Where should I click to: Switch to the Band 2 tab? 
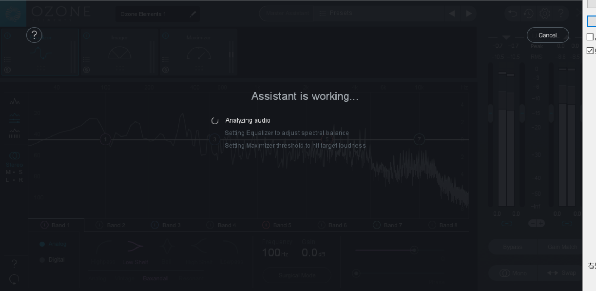(111, 225)
